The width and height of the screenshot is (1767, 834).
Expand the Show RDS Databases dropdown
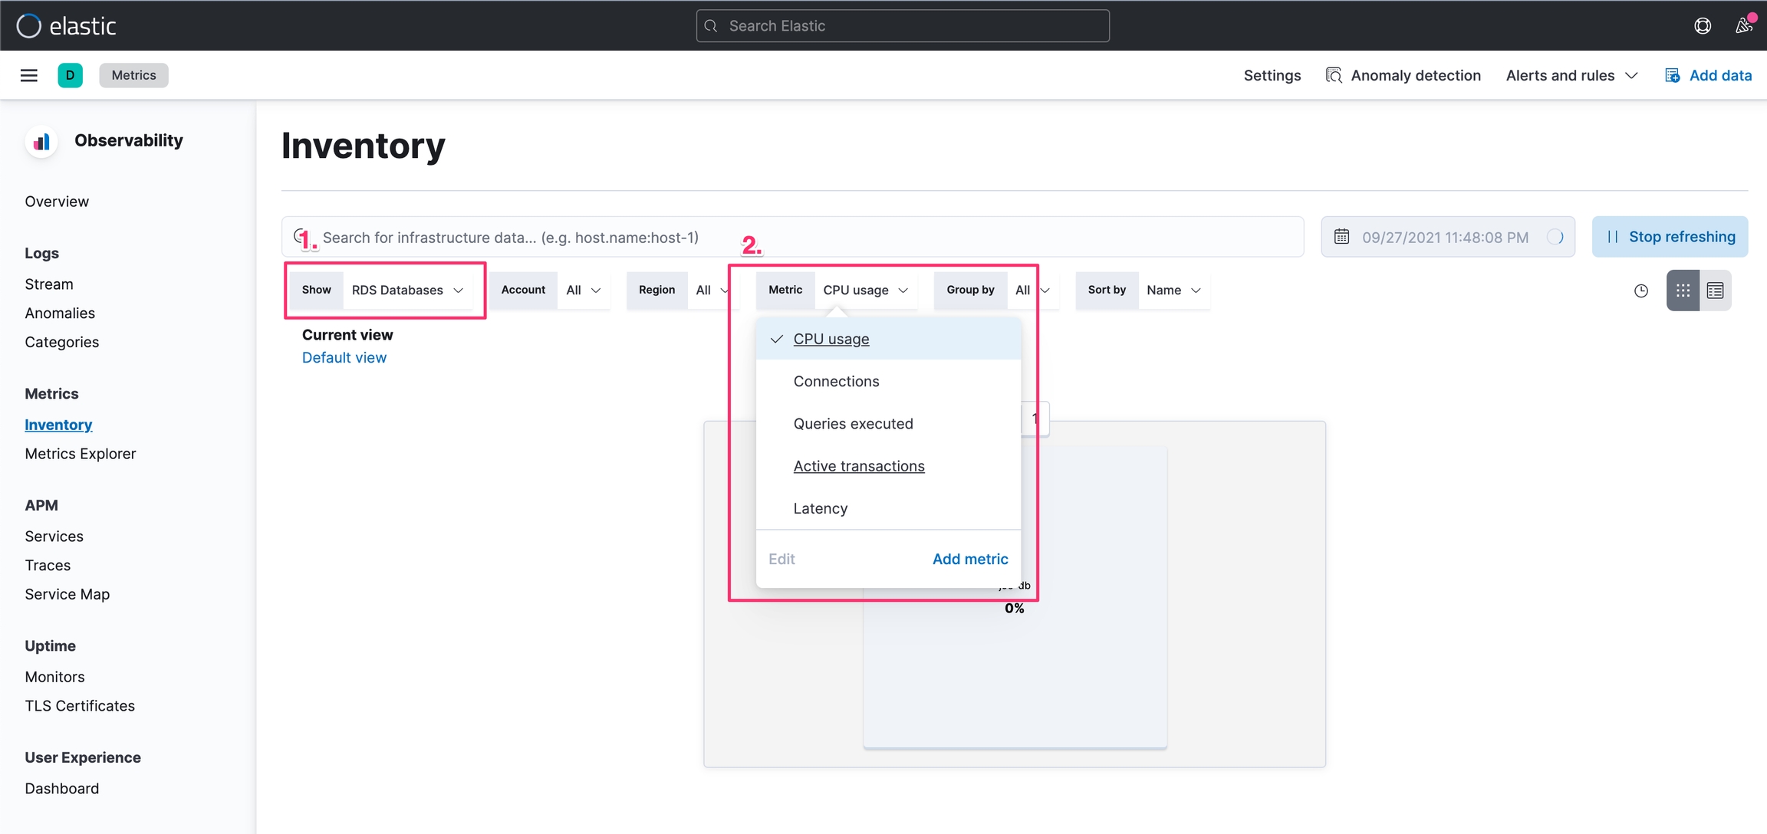406,290
